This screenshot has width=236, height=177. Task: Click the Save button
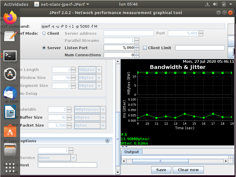(161, 170)
